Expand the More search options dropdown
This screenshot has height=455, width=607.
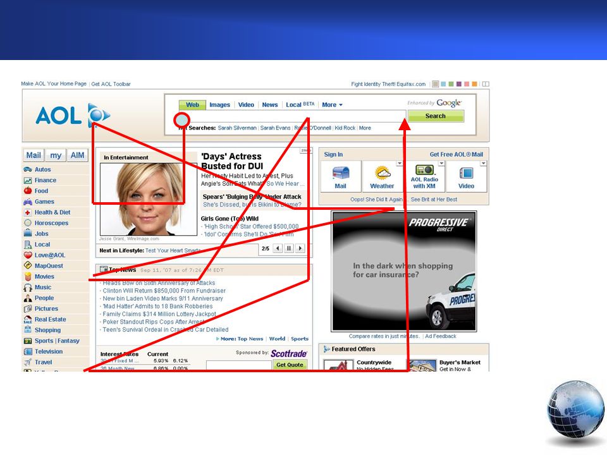[x=332, y=105]
